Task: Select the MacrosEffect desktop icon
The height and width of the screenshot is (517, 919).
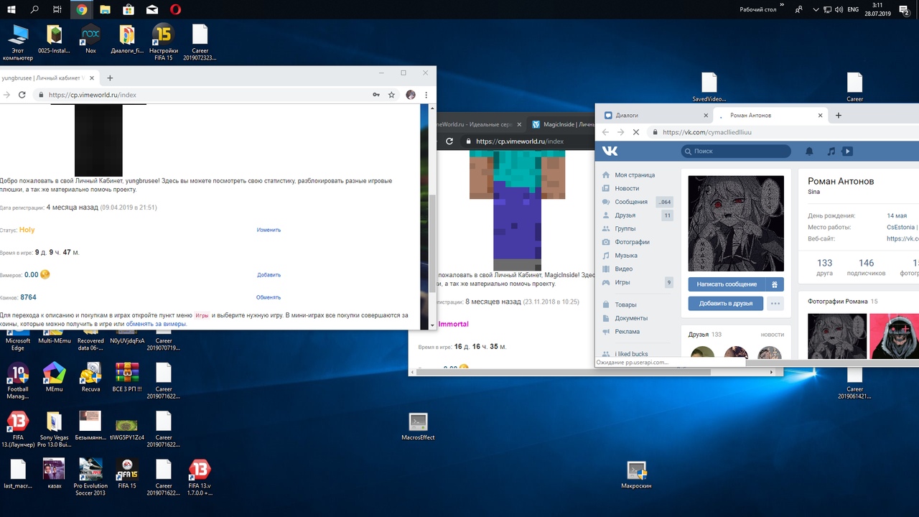Action: click(x=418, y=427)
